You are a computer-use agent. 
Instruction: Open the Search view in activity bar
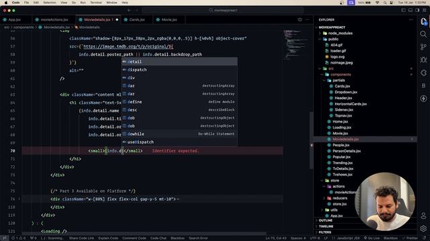click(423, 34)
